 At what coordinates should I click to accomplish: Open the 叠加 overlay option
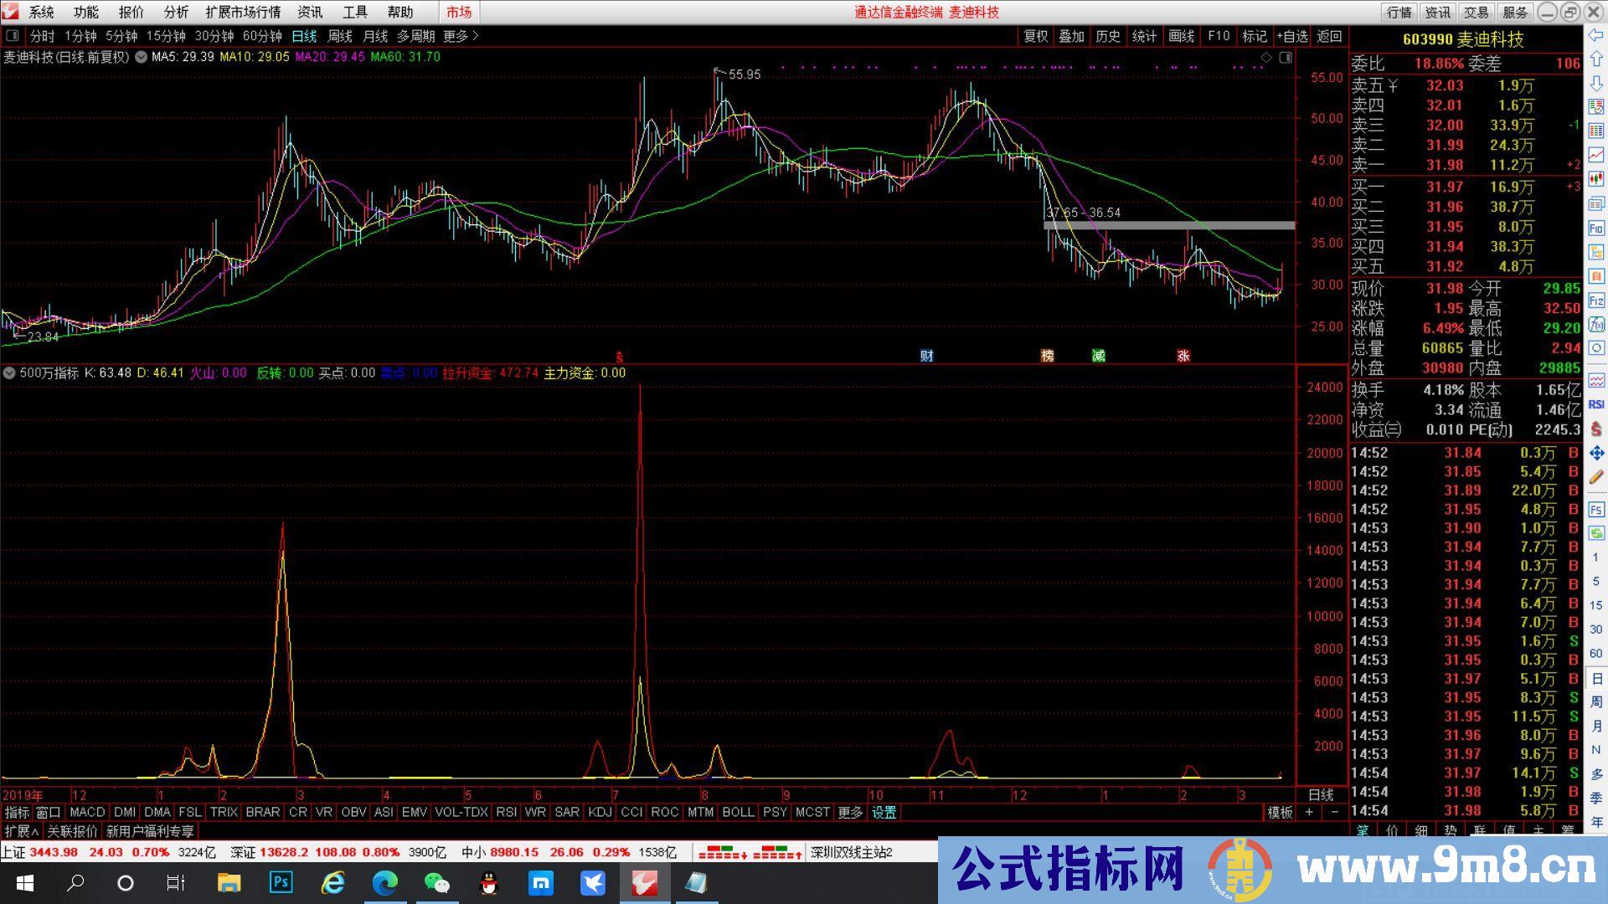click(x=1071, y=36)
